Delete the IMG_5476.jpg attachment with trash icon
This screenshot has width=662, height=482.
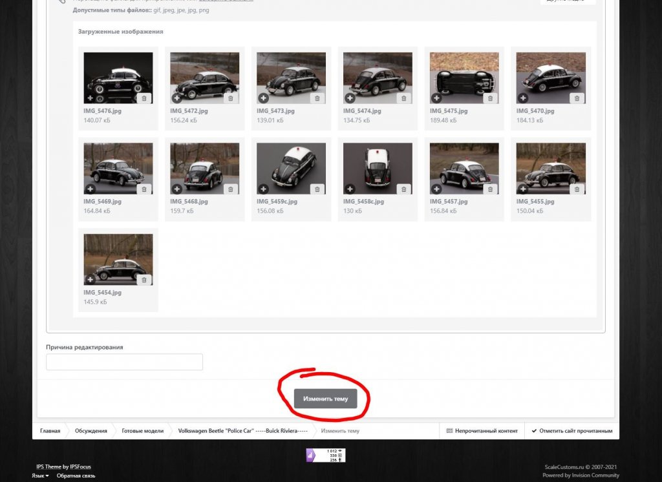coord(144,98)
